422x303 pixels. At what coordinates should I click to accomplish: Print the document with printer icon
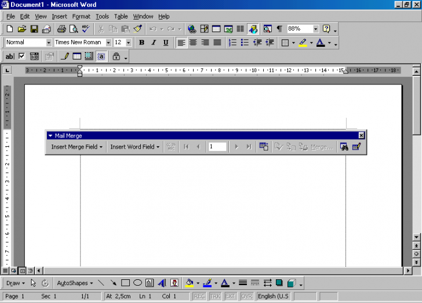(61, 29)
